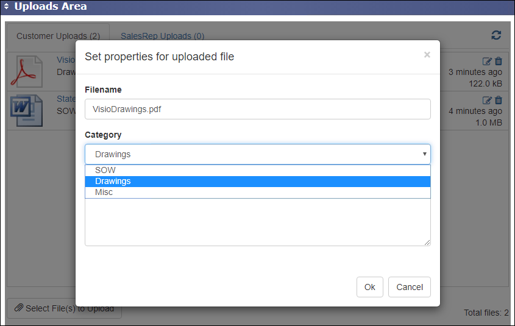Edit the file uploaded 4 minutes ago
Screen dimensions: 515x326
click(486, 100)
